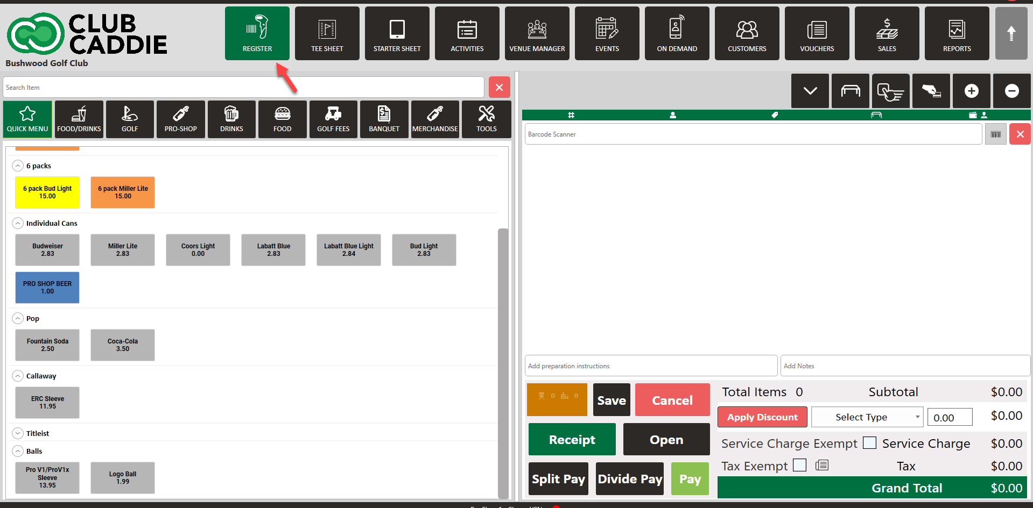
Task: Expand the Titleist category
Action: [x=18, y=433]
